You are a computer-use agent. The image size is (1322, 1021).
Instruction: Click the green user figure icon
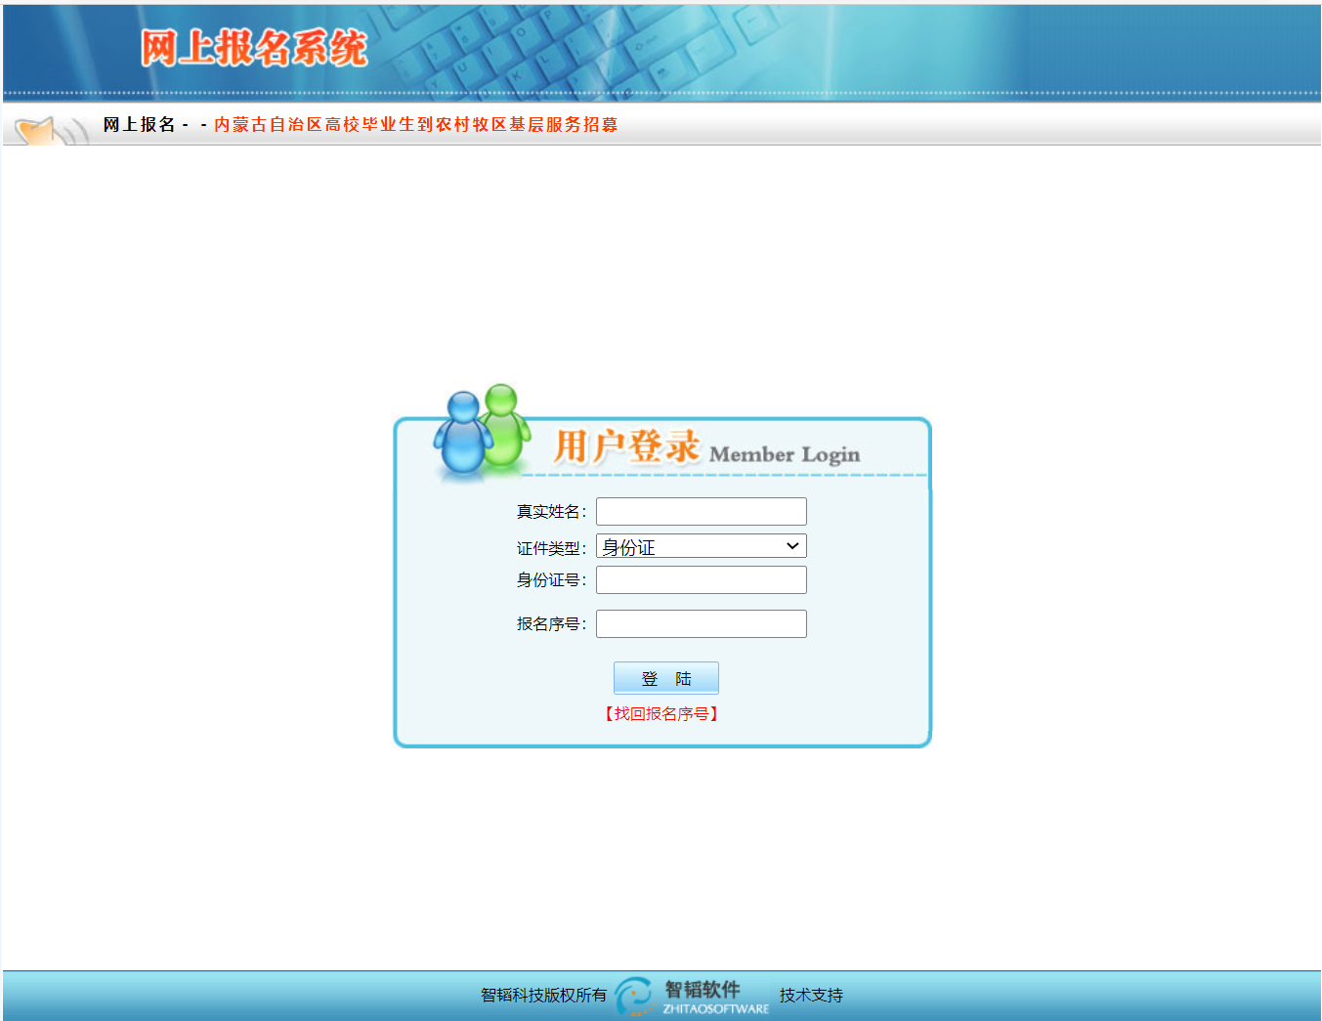click(503, 422)
